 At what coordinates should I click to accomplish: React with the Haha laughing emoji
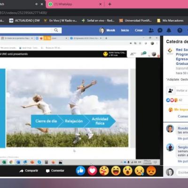(x=116, y=171)
